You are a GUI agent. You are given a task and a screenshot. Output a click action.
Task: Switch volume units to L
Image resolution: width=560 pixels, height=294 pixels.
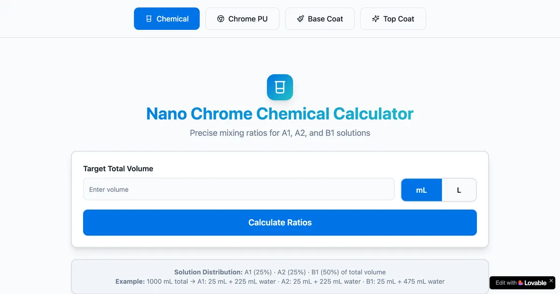pyautogui.click(x=458, y=190)
